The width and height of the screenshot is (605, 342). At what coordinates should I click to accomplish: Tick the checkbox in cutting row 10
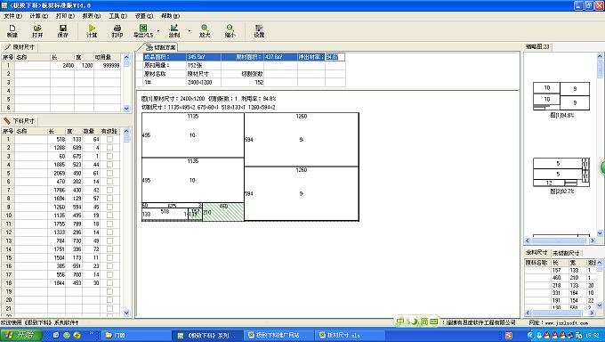pos(110,216)
